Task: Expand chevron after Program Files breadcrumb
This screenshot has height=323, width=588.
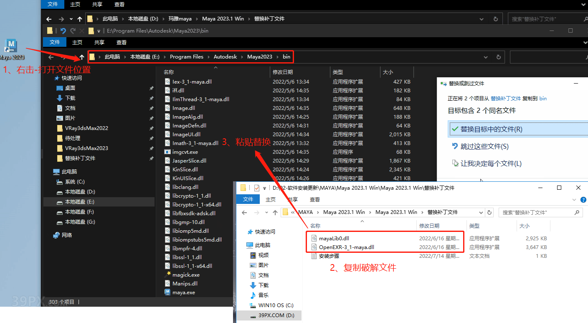Action: (x=209, y=57)
